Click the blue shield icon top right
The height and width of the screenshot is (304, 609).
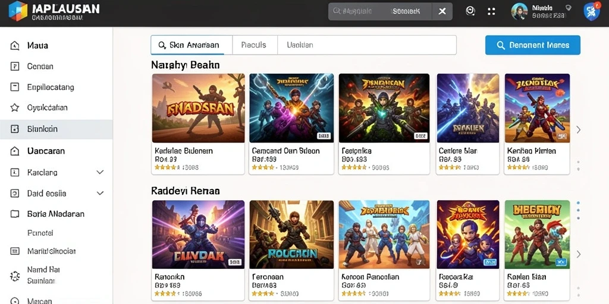(592, 11)
